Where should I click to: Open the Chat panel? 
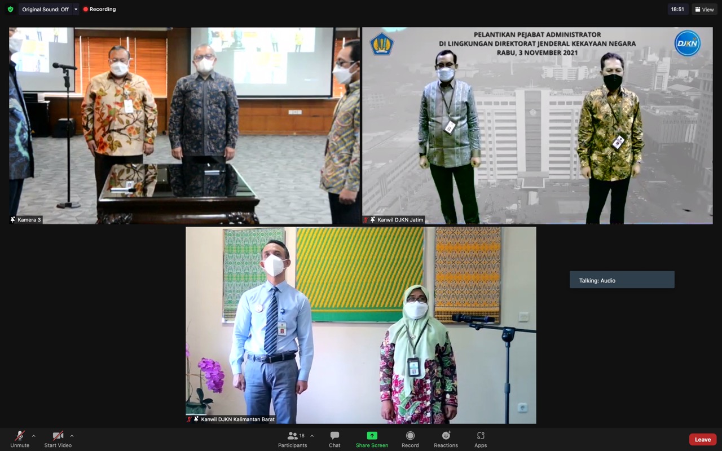pyautogui.click(x=334, y=439)
